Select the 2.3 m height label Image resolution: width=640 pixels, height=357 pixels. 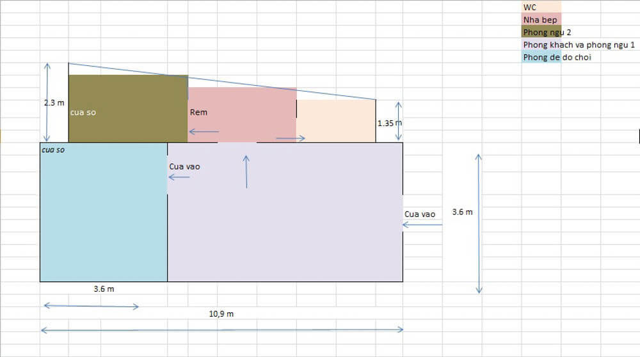pos(54,103)
